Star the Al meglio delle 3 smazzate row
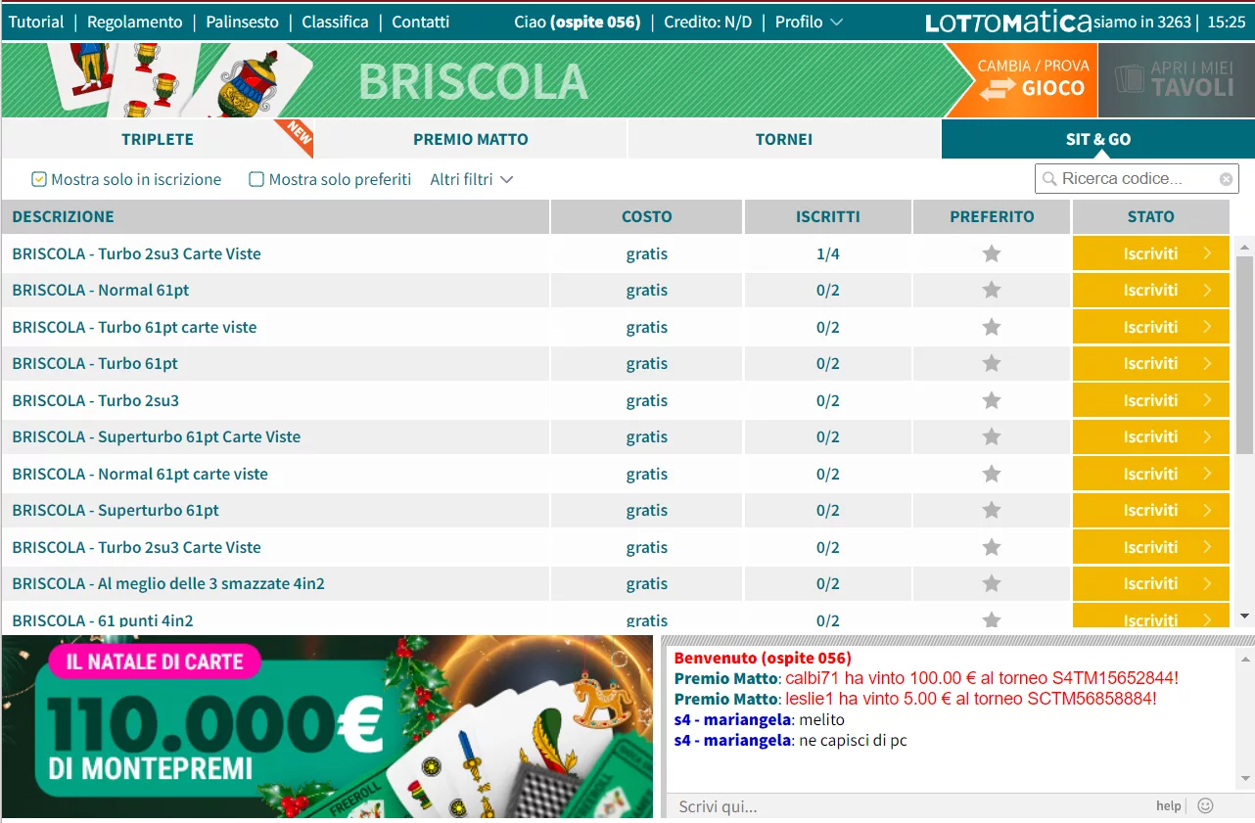 pyautogui.click(x=992, y=583)
